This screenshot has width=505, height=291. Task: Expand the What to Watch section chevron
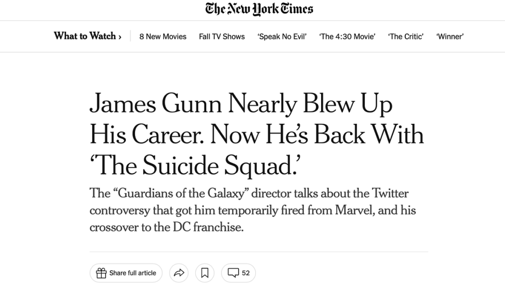[x=120, y=36]
